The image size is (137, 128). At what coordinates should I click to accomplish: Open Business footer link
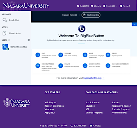click(x=116, y=102)
